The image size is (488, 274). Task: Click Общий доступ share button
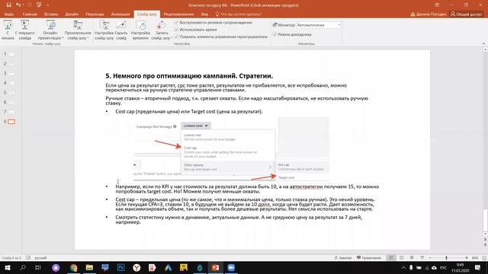coord(466,14)
